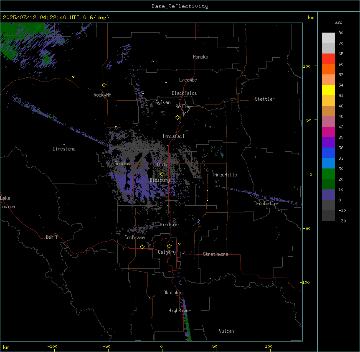The image size is (360, 352).
Task: Click the -30 value in dBZ legend
Action: [342, 221]
